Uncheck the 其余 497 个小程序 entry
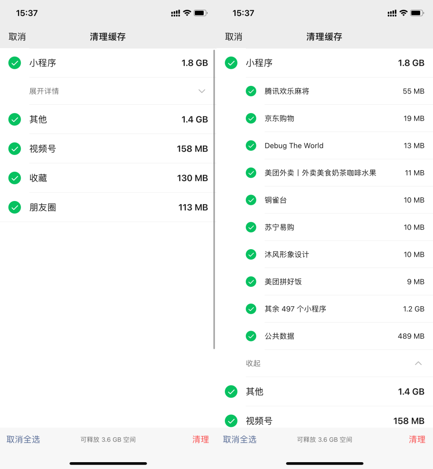Screen dimensions: 433x469 coord(251,309)
